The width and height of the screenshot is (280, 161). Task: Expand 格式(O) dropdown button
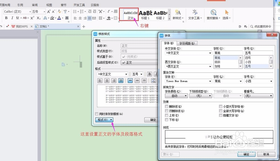104,120
